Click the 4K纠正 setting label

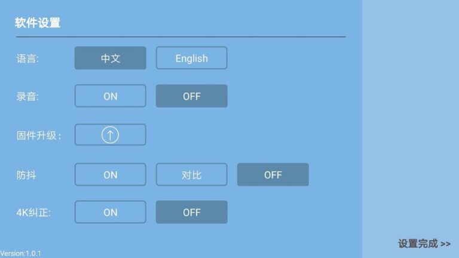[34, 213]
